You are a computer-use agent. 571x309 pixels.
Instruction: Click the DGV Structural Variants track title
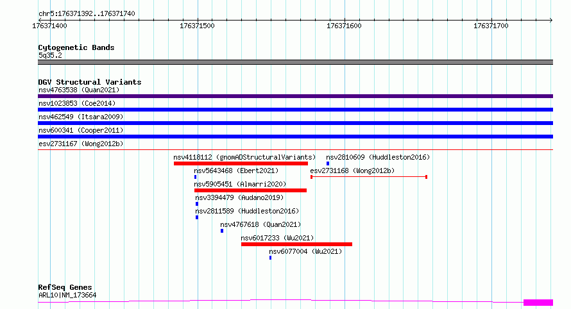[x=90, y=82]
